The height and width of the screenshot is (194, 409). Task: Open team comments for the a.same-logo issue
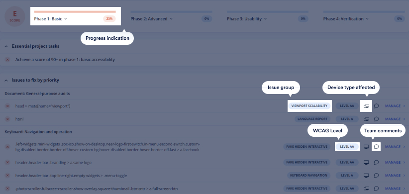tap(376, 163)
